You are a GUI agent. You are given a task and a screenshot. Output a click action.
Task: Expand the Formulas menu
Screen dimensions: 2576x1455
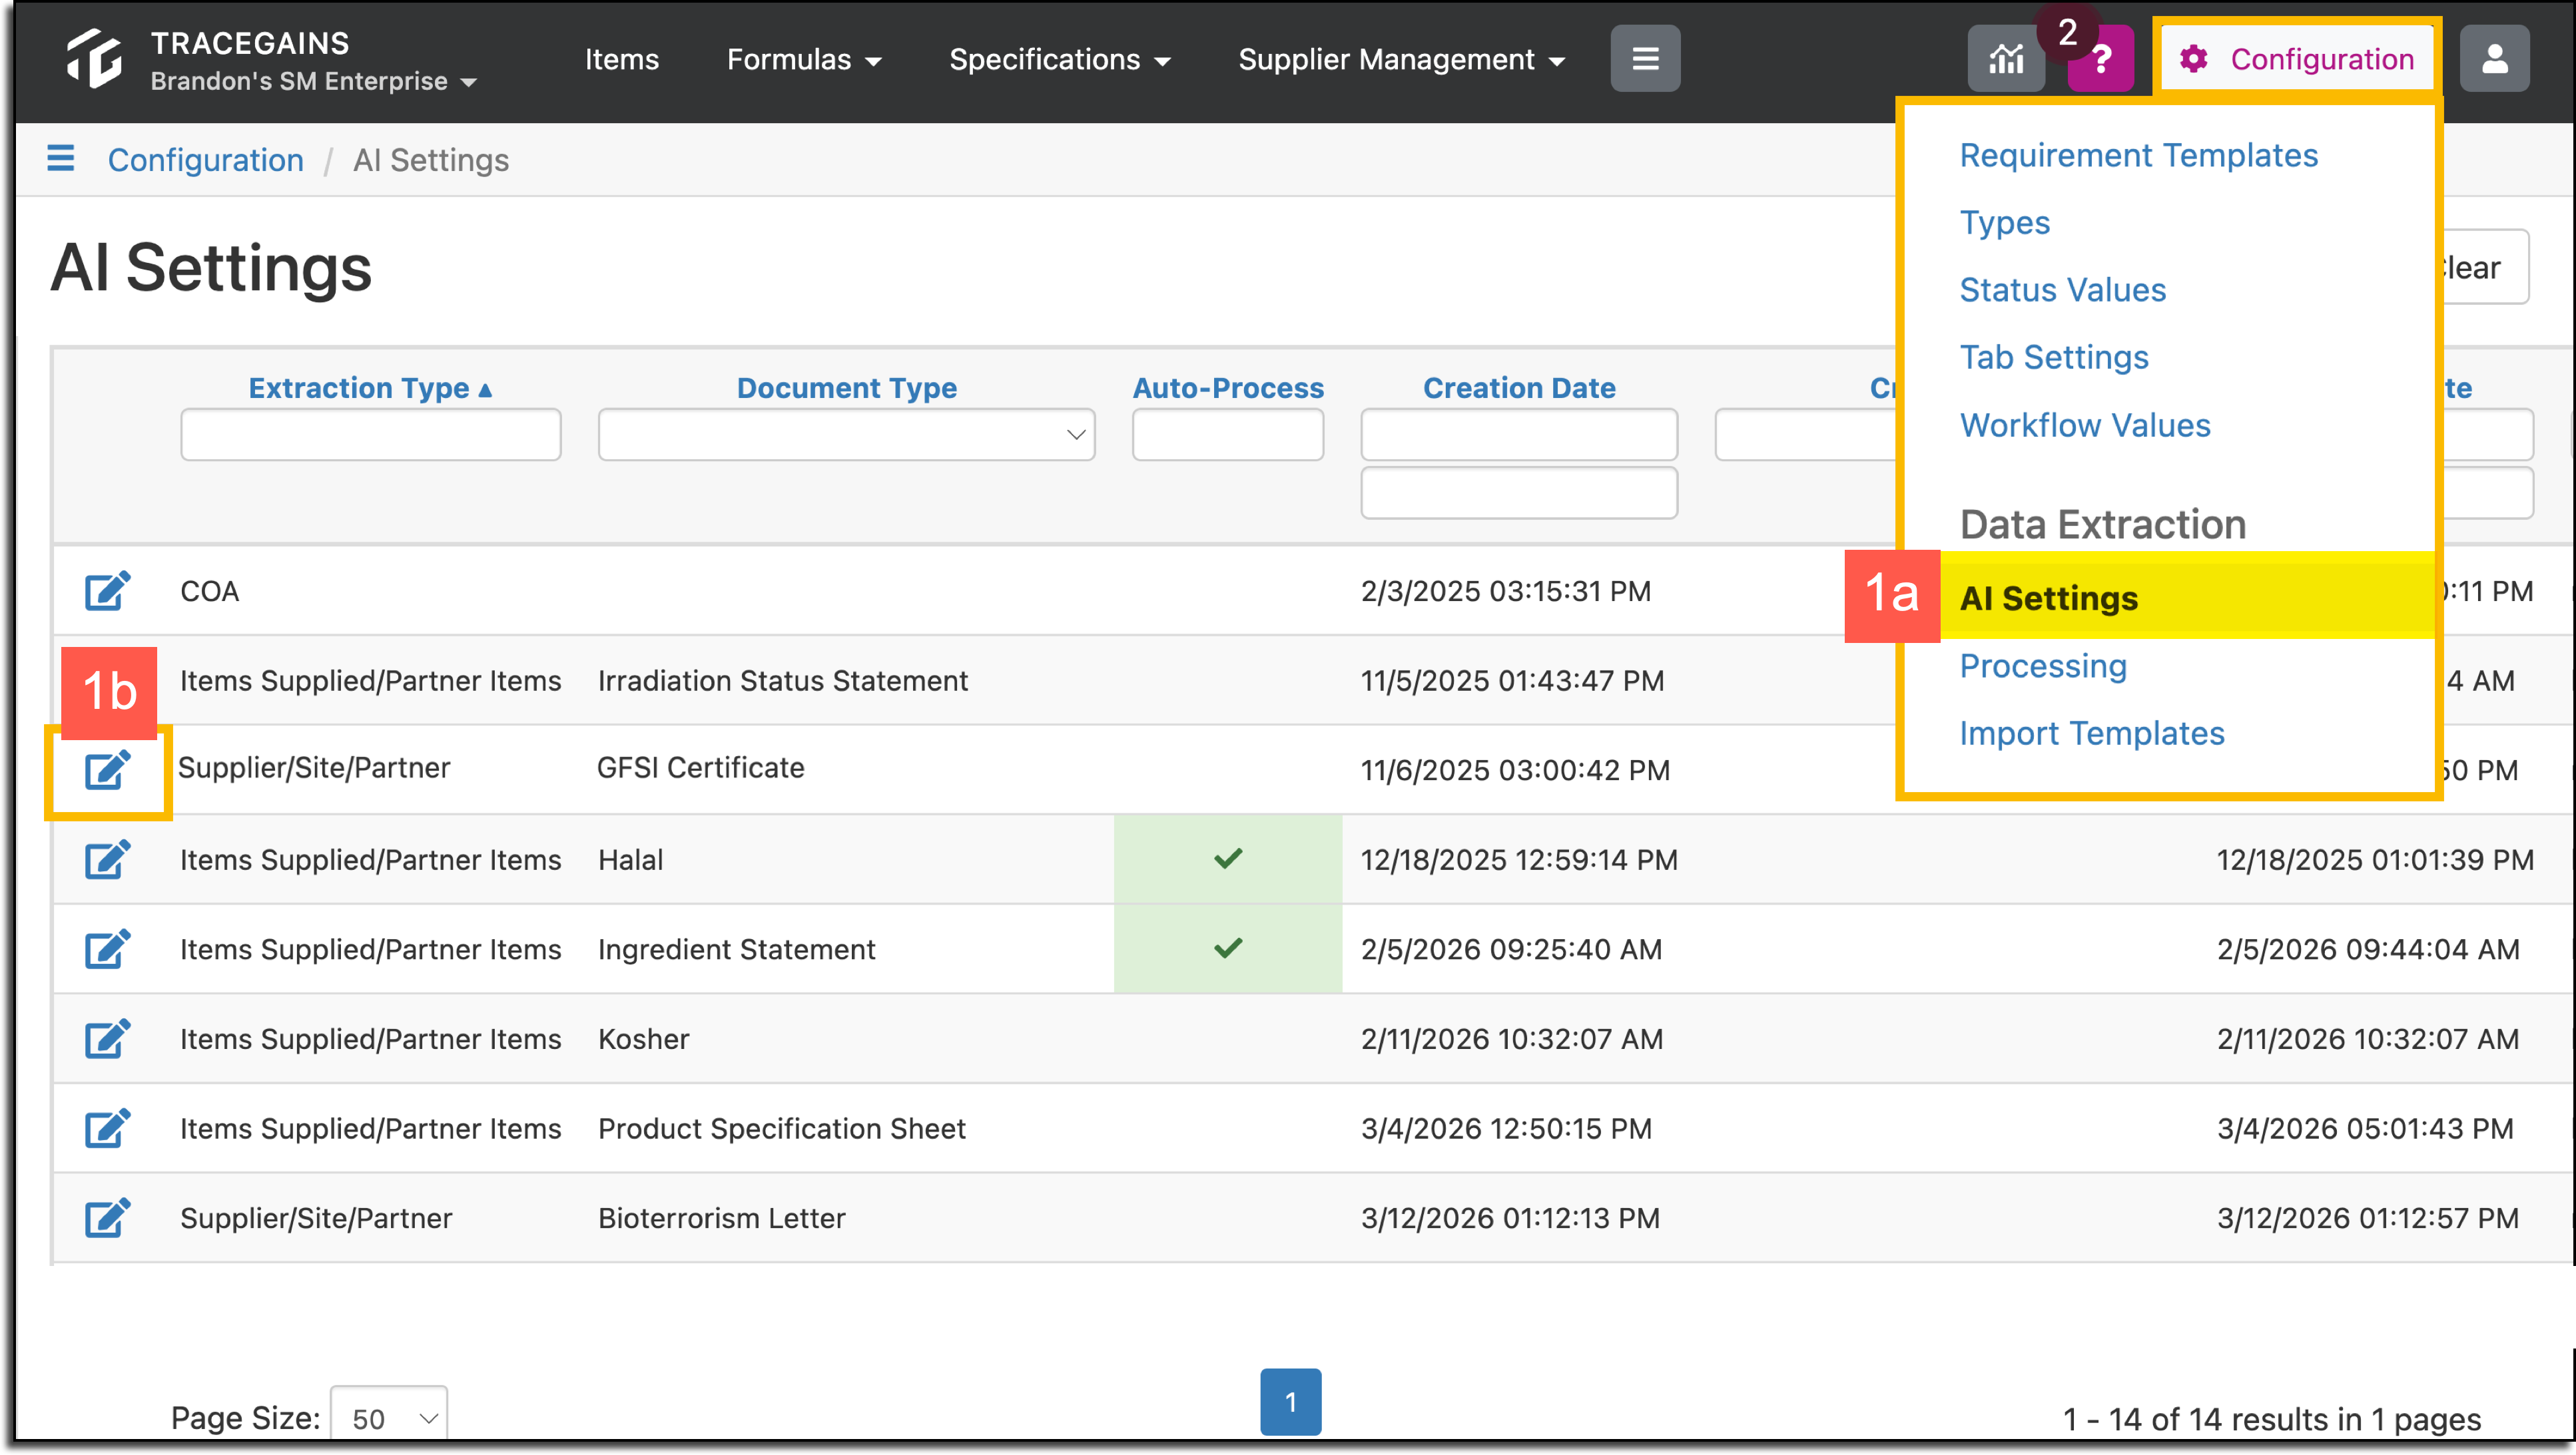pos(804,59)
